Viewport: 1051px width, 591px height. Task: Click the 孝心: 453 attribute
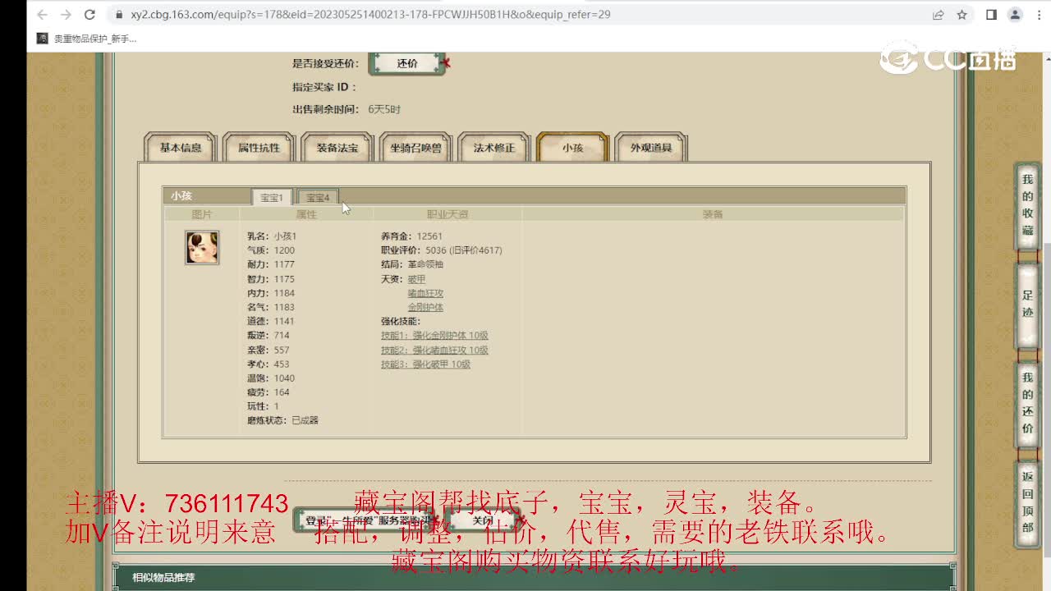point(268,364)
